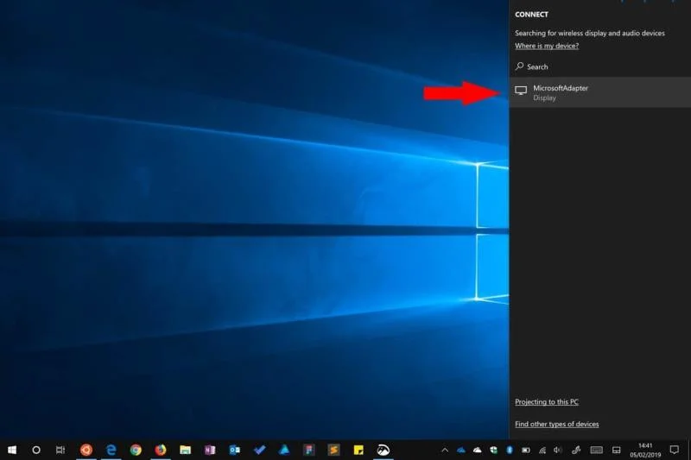
Task: Click the tray icon beside the clock
Action: click(x=617, y=450)
